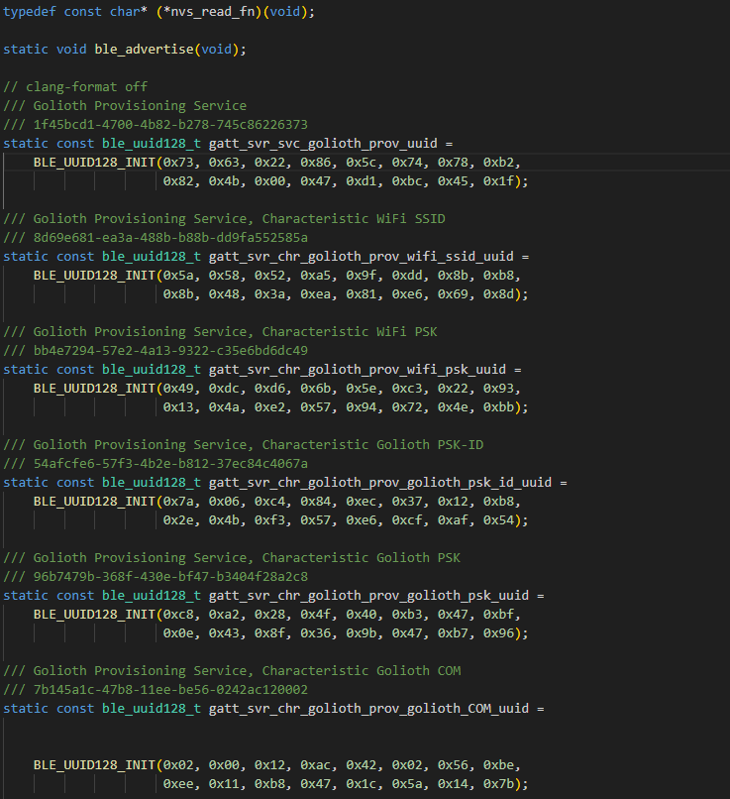The height and width of the screenshot is (799, 730).
Task: Click UUID comment 8d69e681-ea3a-488b-b88b-dd9fa552585a
Action: (x=156, y=238)
